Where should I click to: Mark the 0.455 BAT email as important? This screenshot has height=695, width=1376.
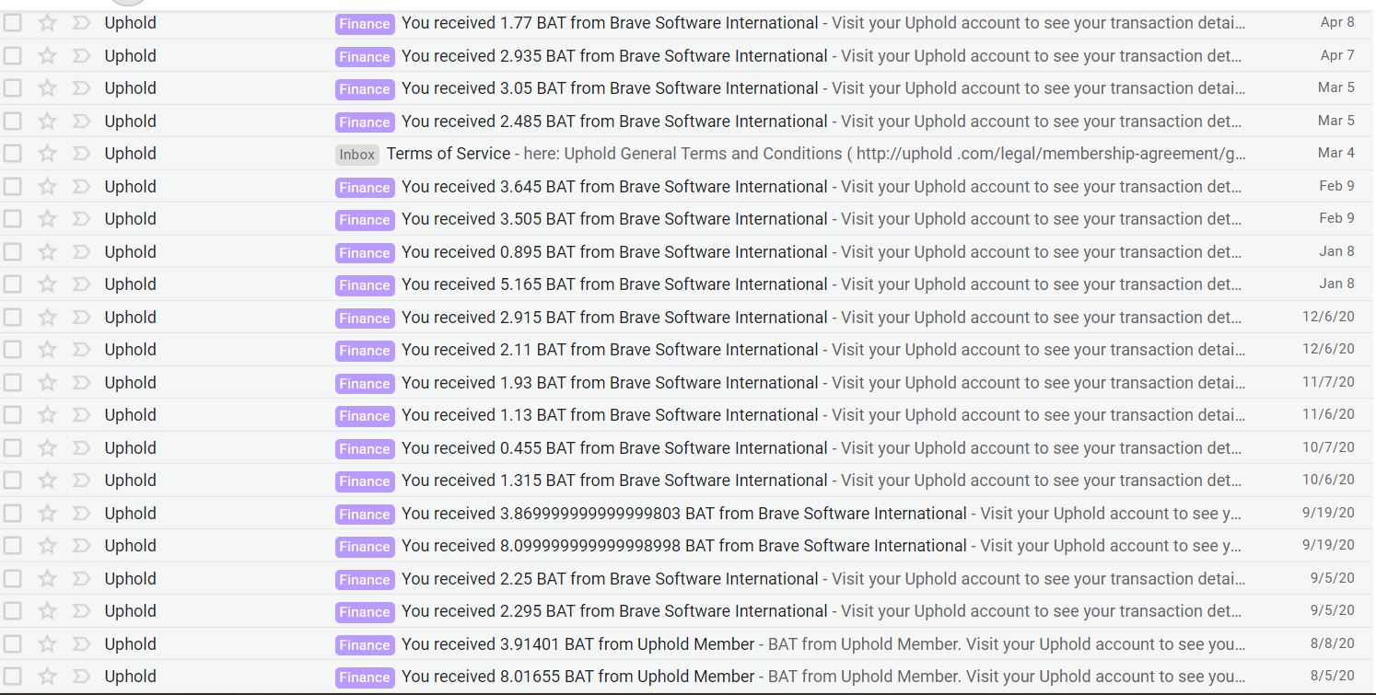pyautogui.click(x=81, y=448)
